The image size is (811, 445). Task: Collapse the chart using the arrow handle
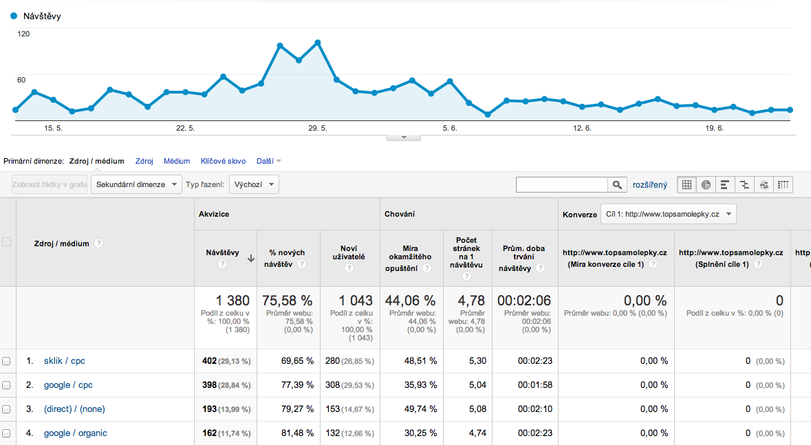click(404, 138)
